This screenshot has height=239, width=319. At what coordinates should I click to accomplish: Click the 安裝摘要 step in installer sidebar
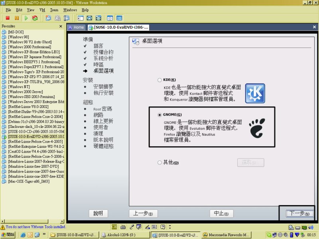[103, 87]
